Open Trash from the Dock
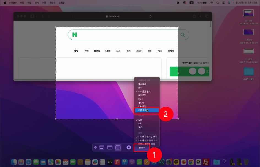 (246, 162)
